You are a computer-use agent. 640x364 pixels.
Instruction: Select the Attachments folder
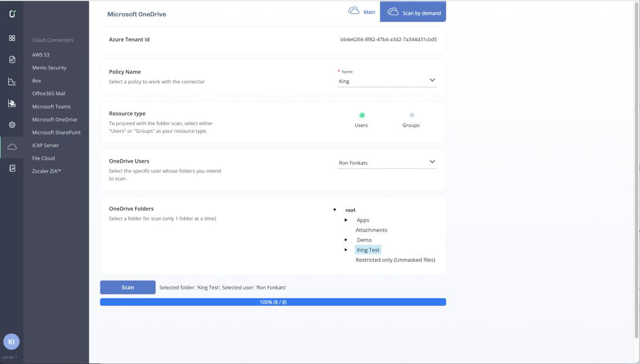click(372, 230)
